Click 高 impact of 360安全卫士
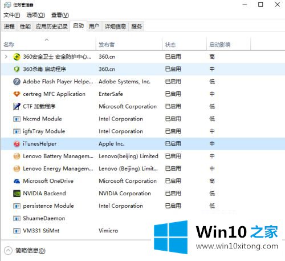Image resolution: width=285 pixels, height=261 pixels. click(x=212, y=57)
